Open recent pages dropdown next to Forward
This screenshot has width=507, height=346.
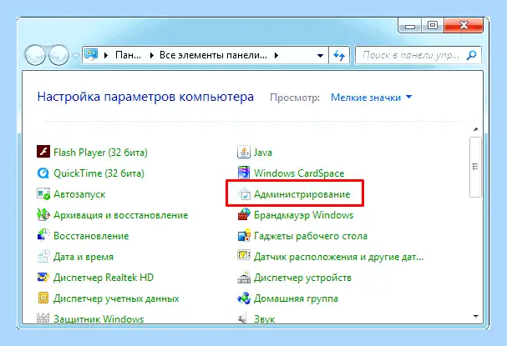pos(75,56)
